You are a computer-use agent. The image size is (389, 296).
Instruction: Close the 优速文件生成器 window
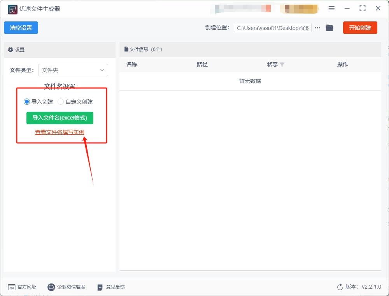coord(378,8)
